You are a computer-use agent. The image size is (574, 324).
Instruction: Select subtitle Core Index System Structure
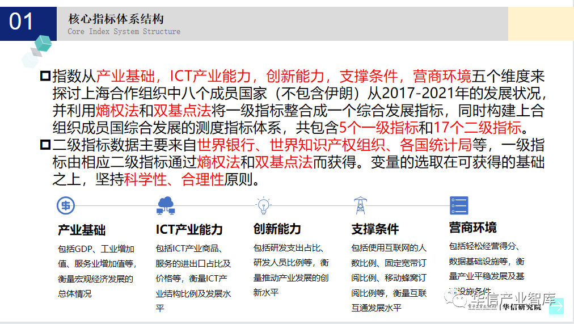(x=124, y=31)
